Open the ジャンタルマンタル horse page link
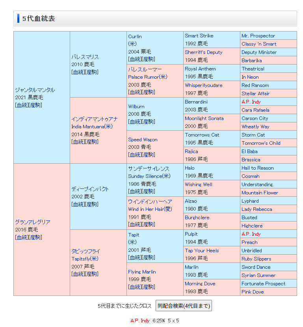Image resolution: width=303 pixels, height=327 pixels. 35,90
